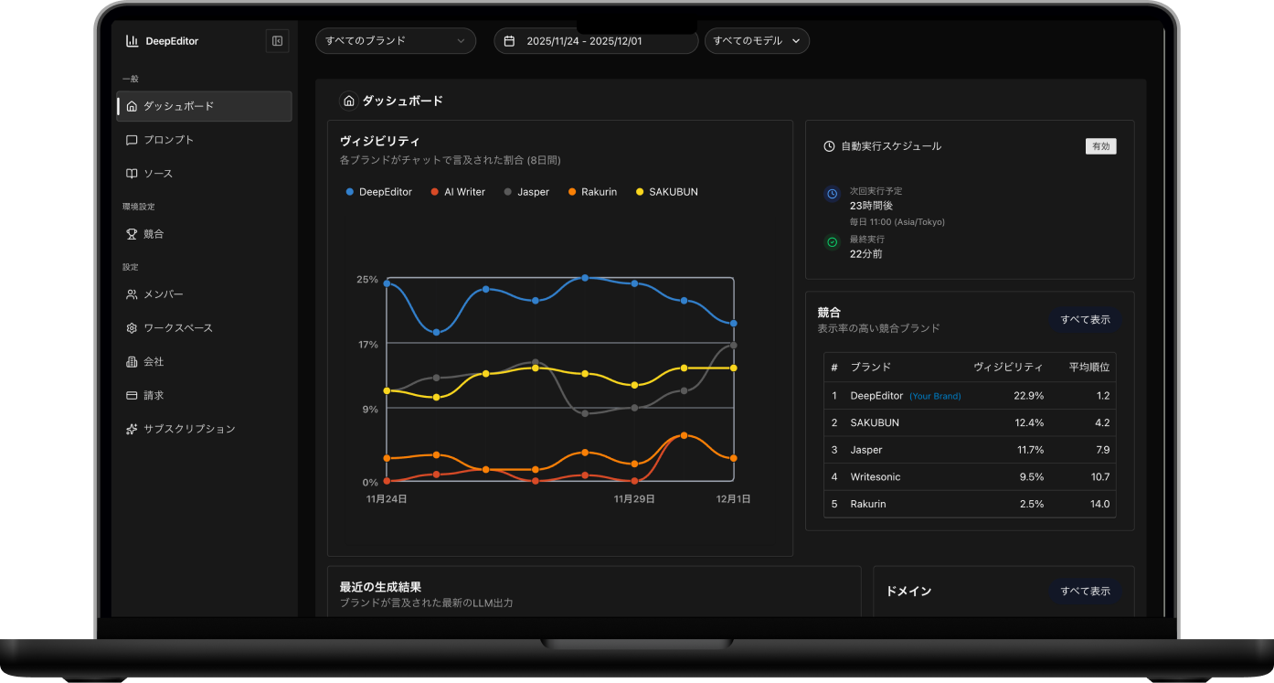Image resolution: width=1274 pixels, height=683 pixels.
Task: Open the date range picker 2025/11/24 - 2025/12/01
Action: coord(596,41)
